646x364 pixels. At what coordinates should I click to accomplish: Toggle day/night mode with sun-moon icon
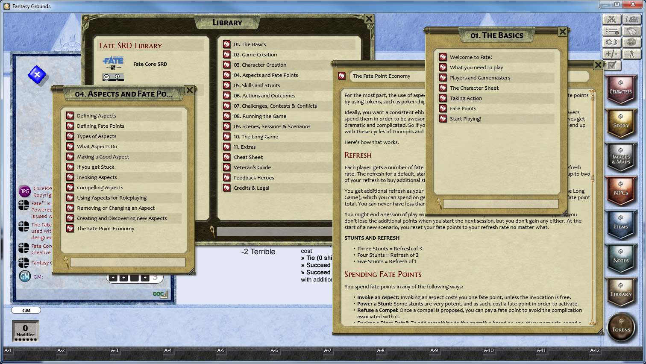[611, 42]
